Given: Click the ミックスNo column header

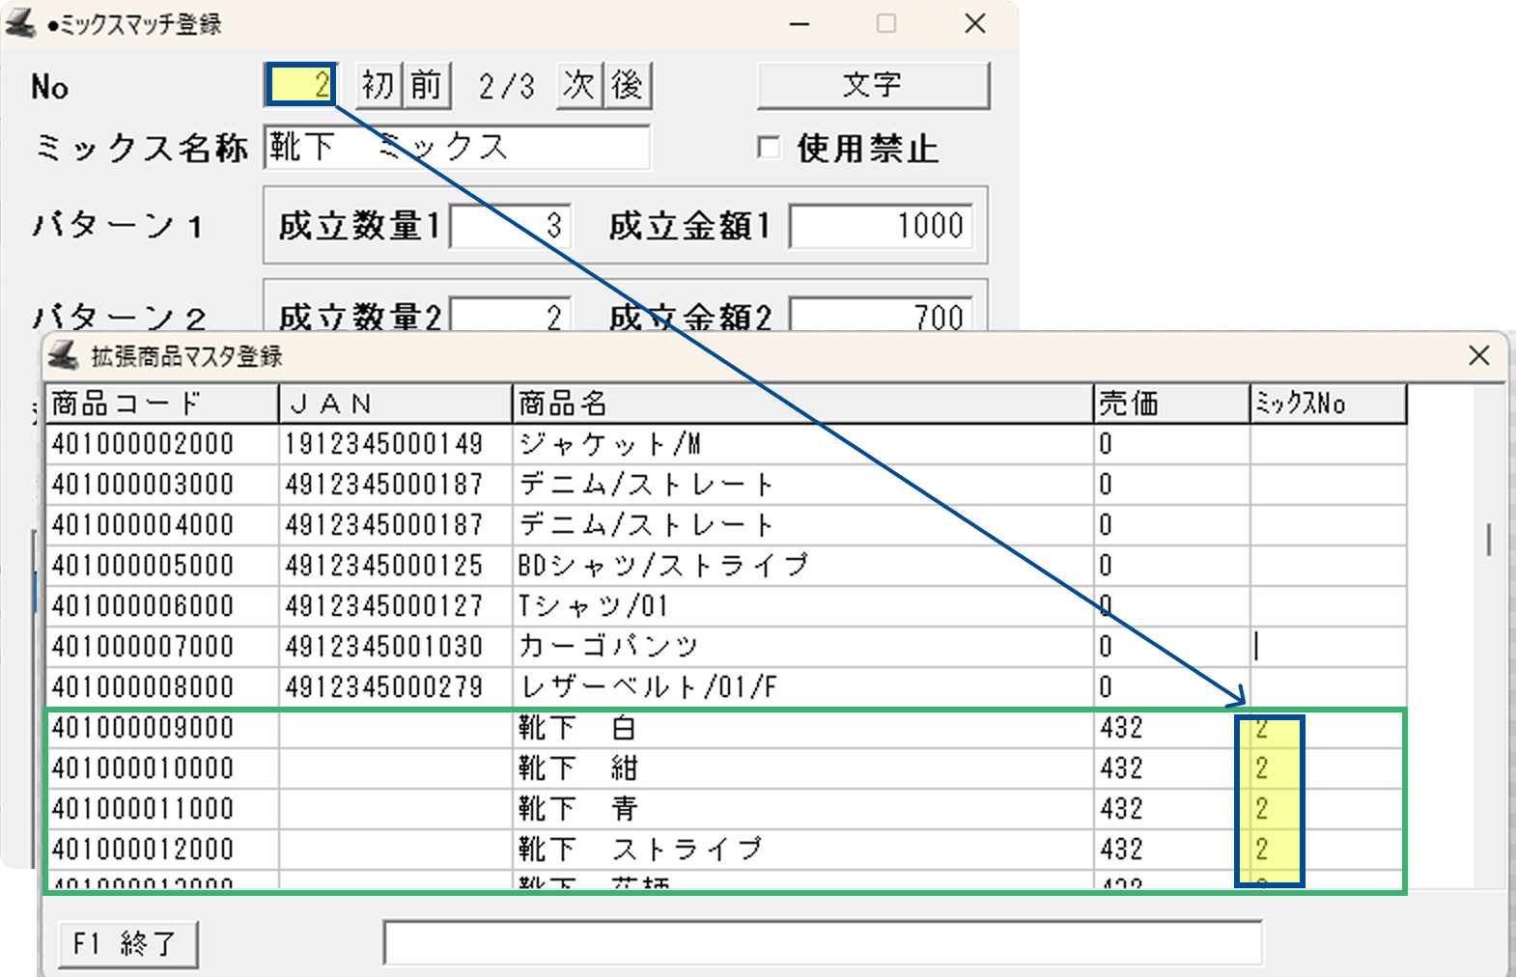Looking at the screenshot, I should tap(1327, 404).
